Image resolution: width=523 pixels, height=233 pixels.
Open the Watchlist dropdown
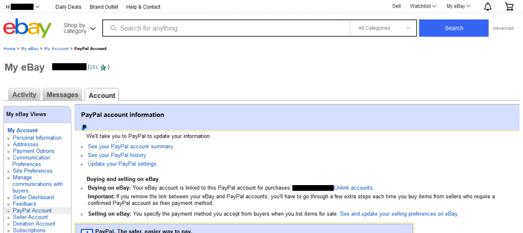click(422, 7)
